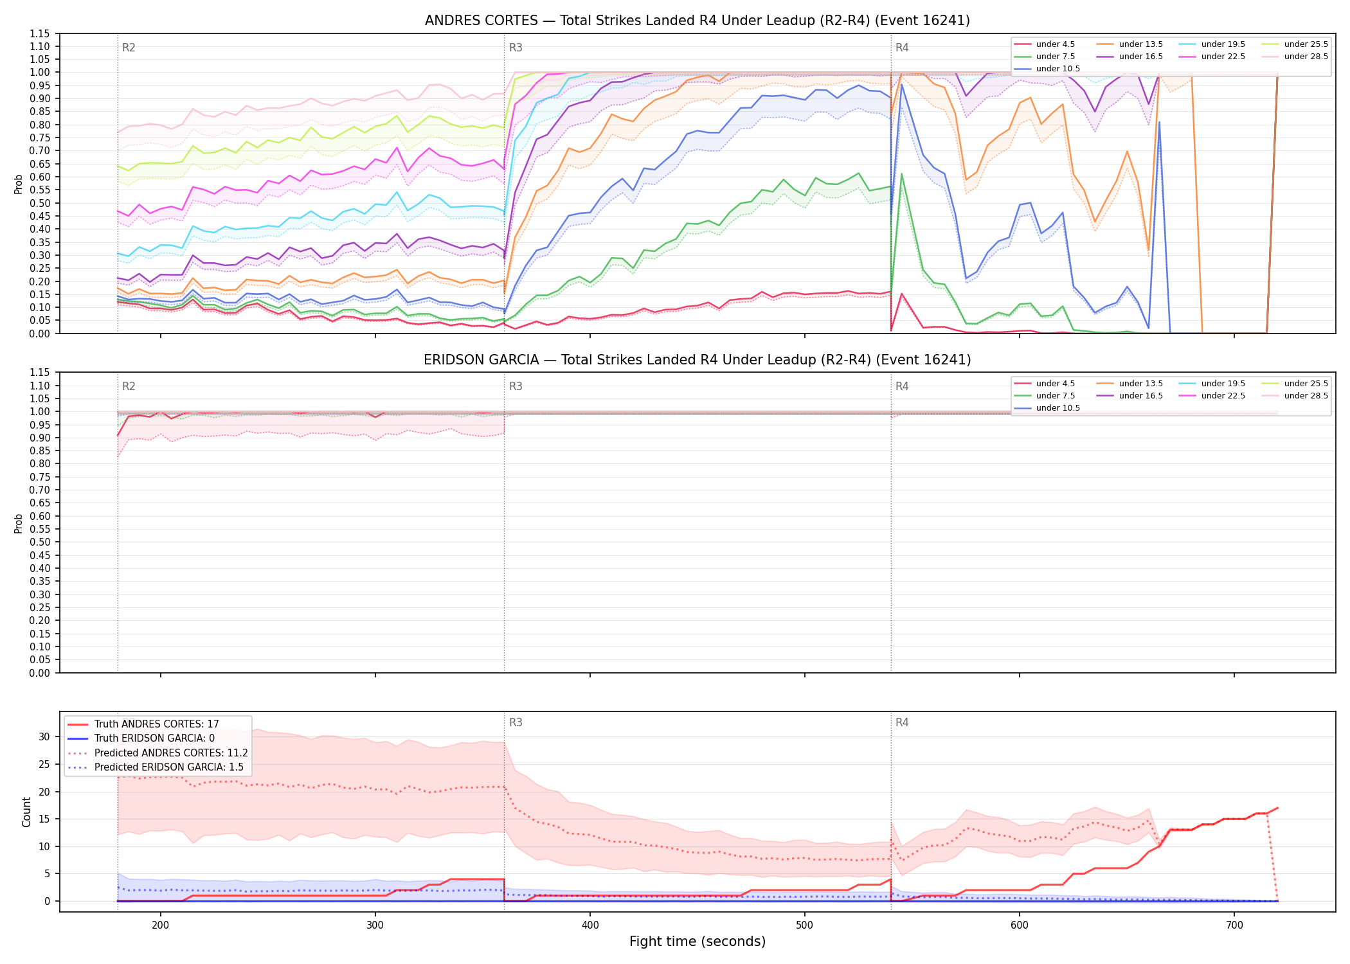
Task: Click the Eridson Garcia chart title
Action: tap(697, 360)
